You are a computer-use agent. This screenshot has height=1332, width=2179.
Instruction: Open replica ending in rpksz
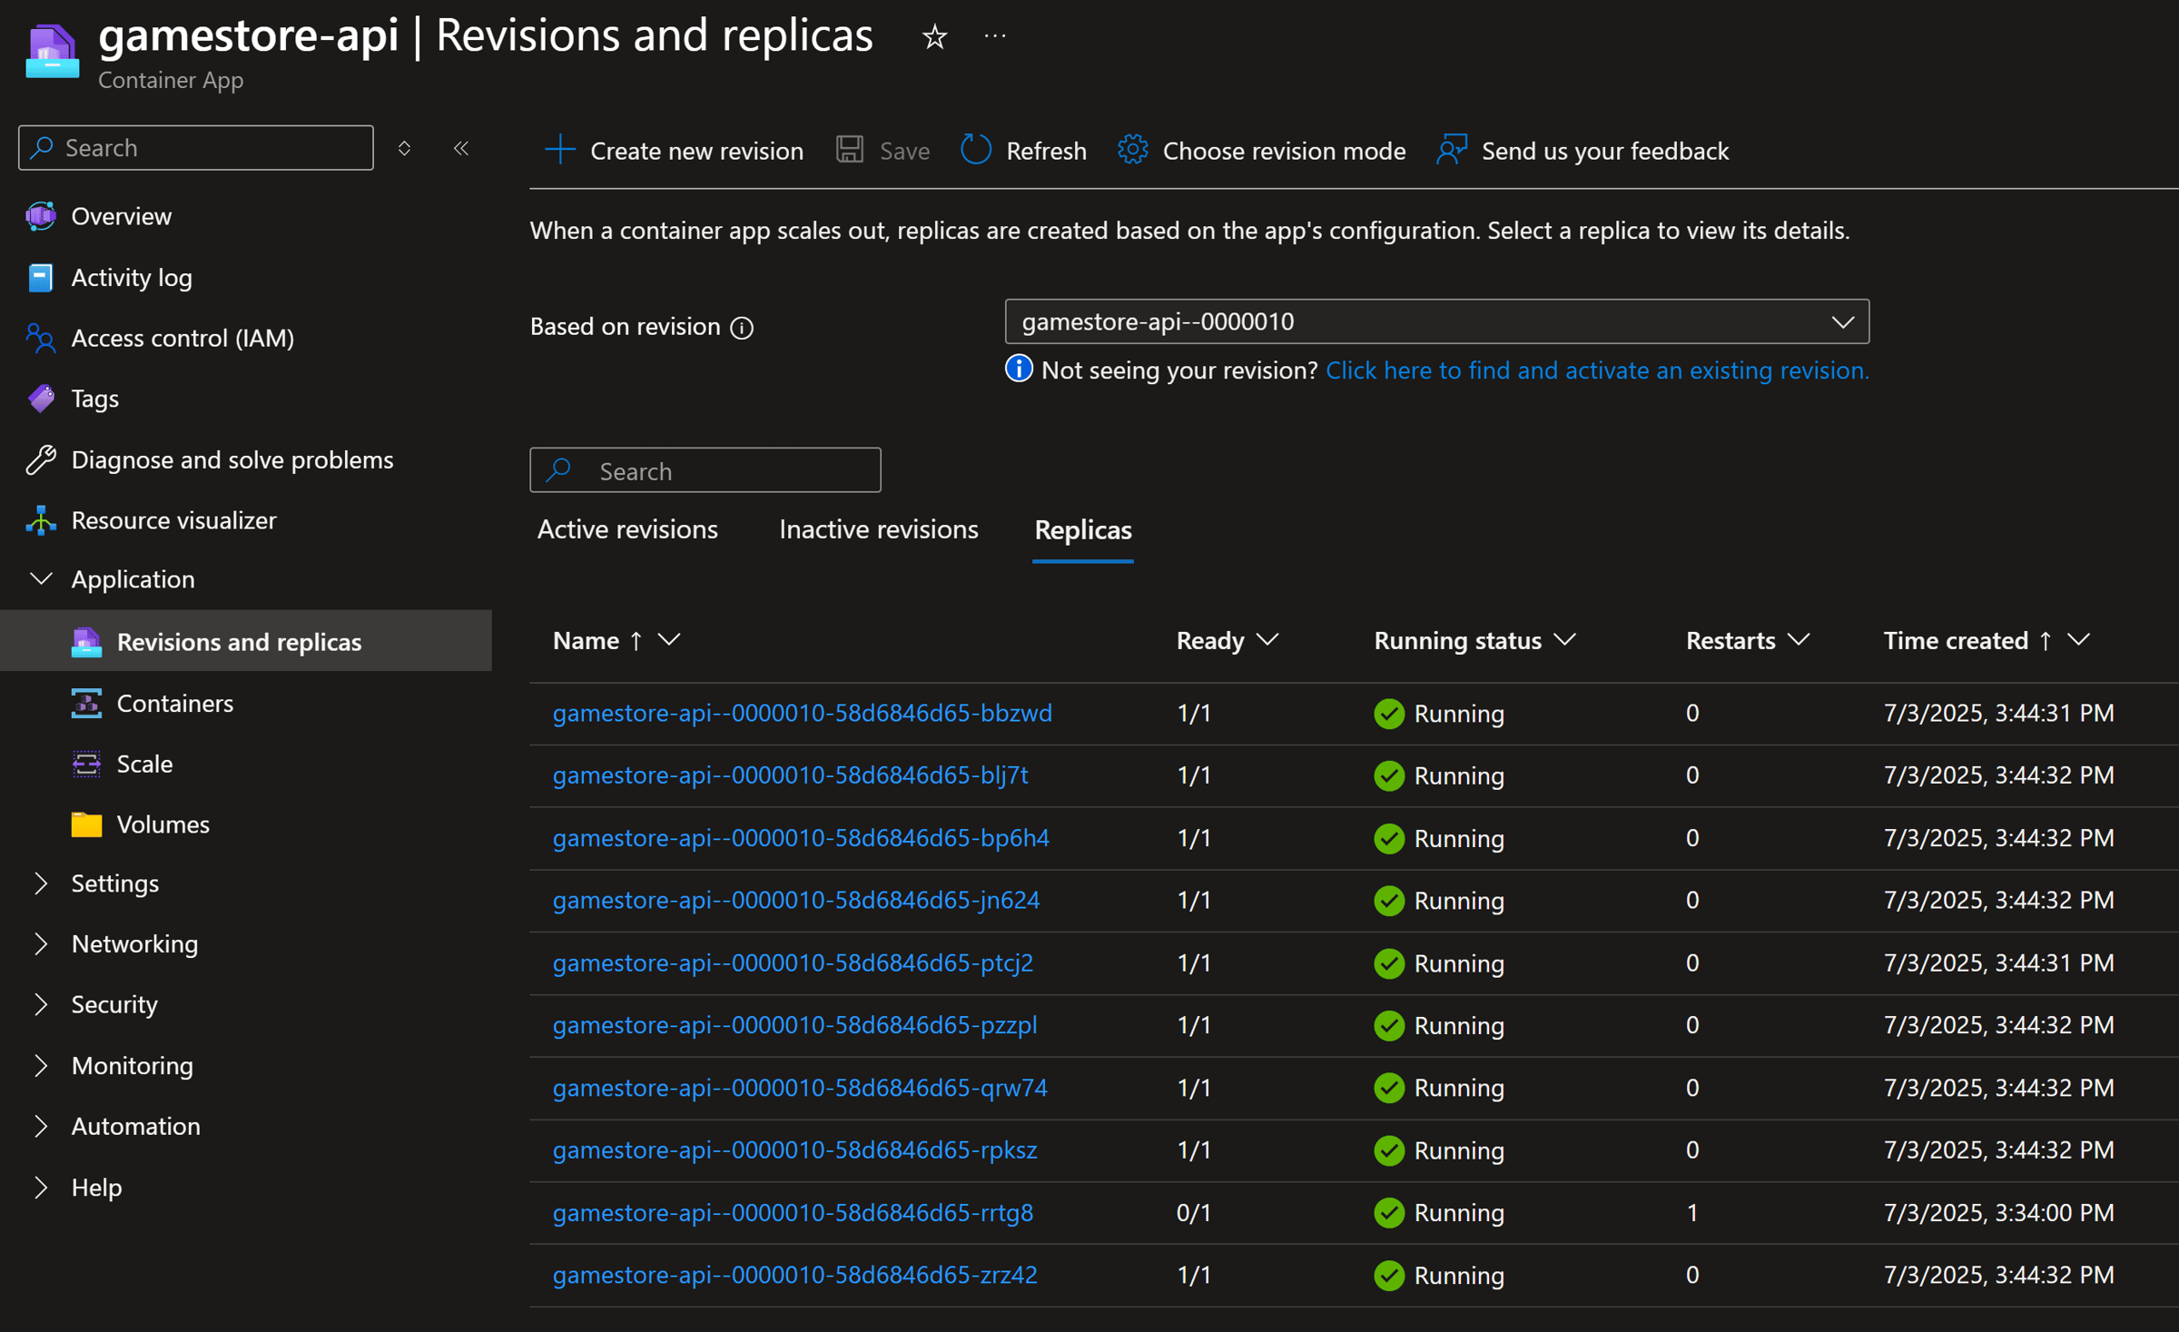click(x=794, y=1150)
